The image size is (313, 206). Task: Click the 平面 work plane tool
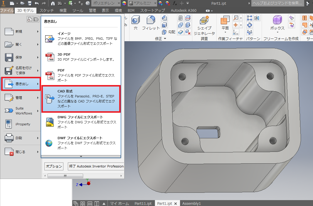click(225, 23)
